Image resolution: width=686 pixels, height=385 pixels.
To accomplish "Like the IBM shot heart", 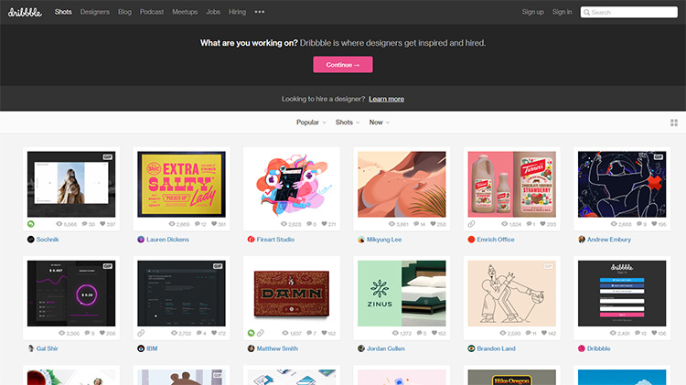I will tap(214, 333).
